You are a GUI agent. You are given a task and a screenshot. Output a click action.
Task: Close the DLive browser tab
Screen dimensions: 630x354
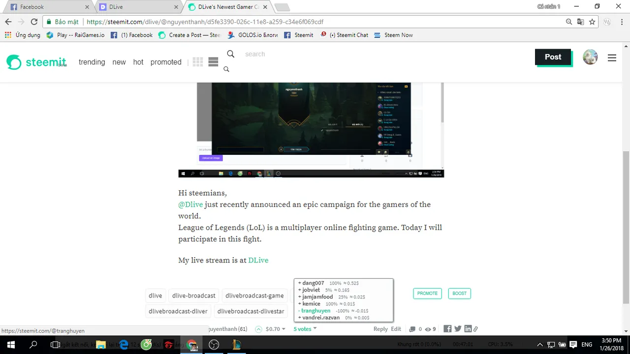pyautogui.click(x=176, y=7)
